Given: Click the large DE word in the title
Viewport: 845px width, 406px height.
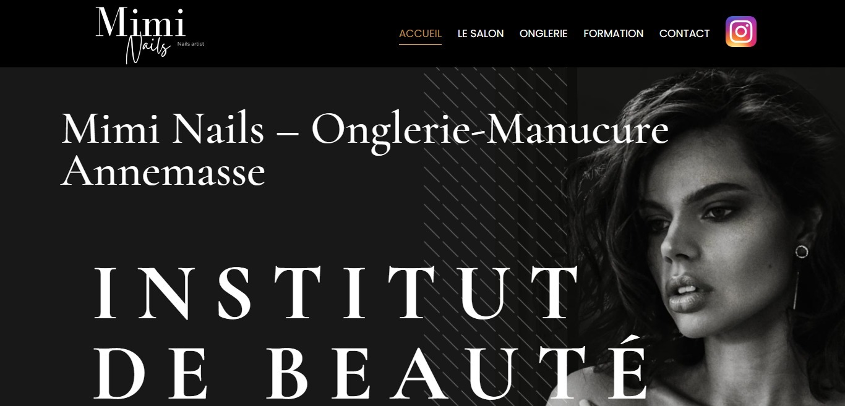Looking at the screenshot, I should (x=152, y=374).
